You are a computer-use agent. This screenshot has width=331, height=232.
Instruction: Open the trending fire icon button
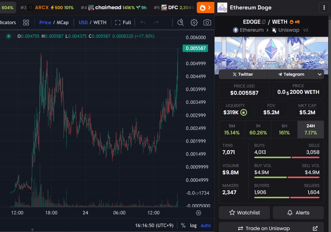[205, 8]
